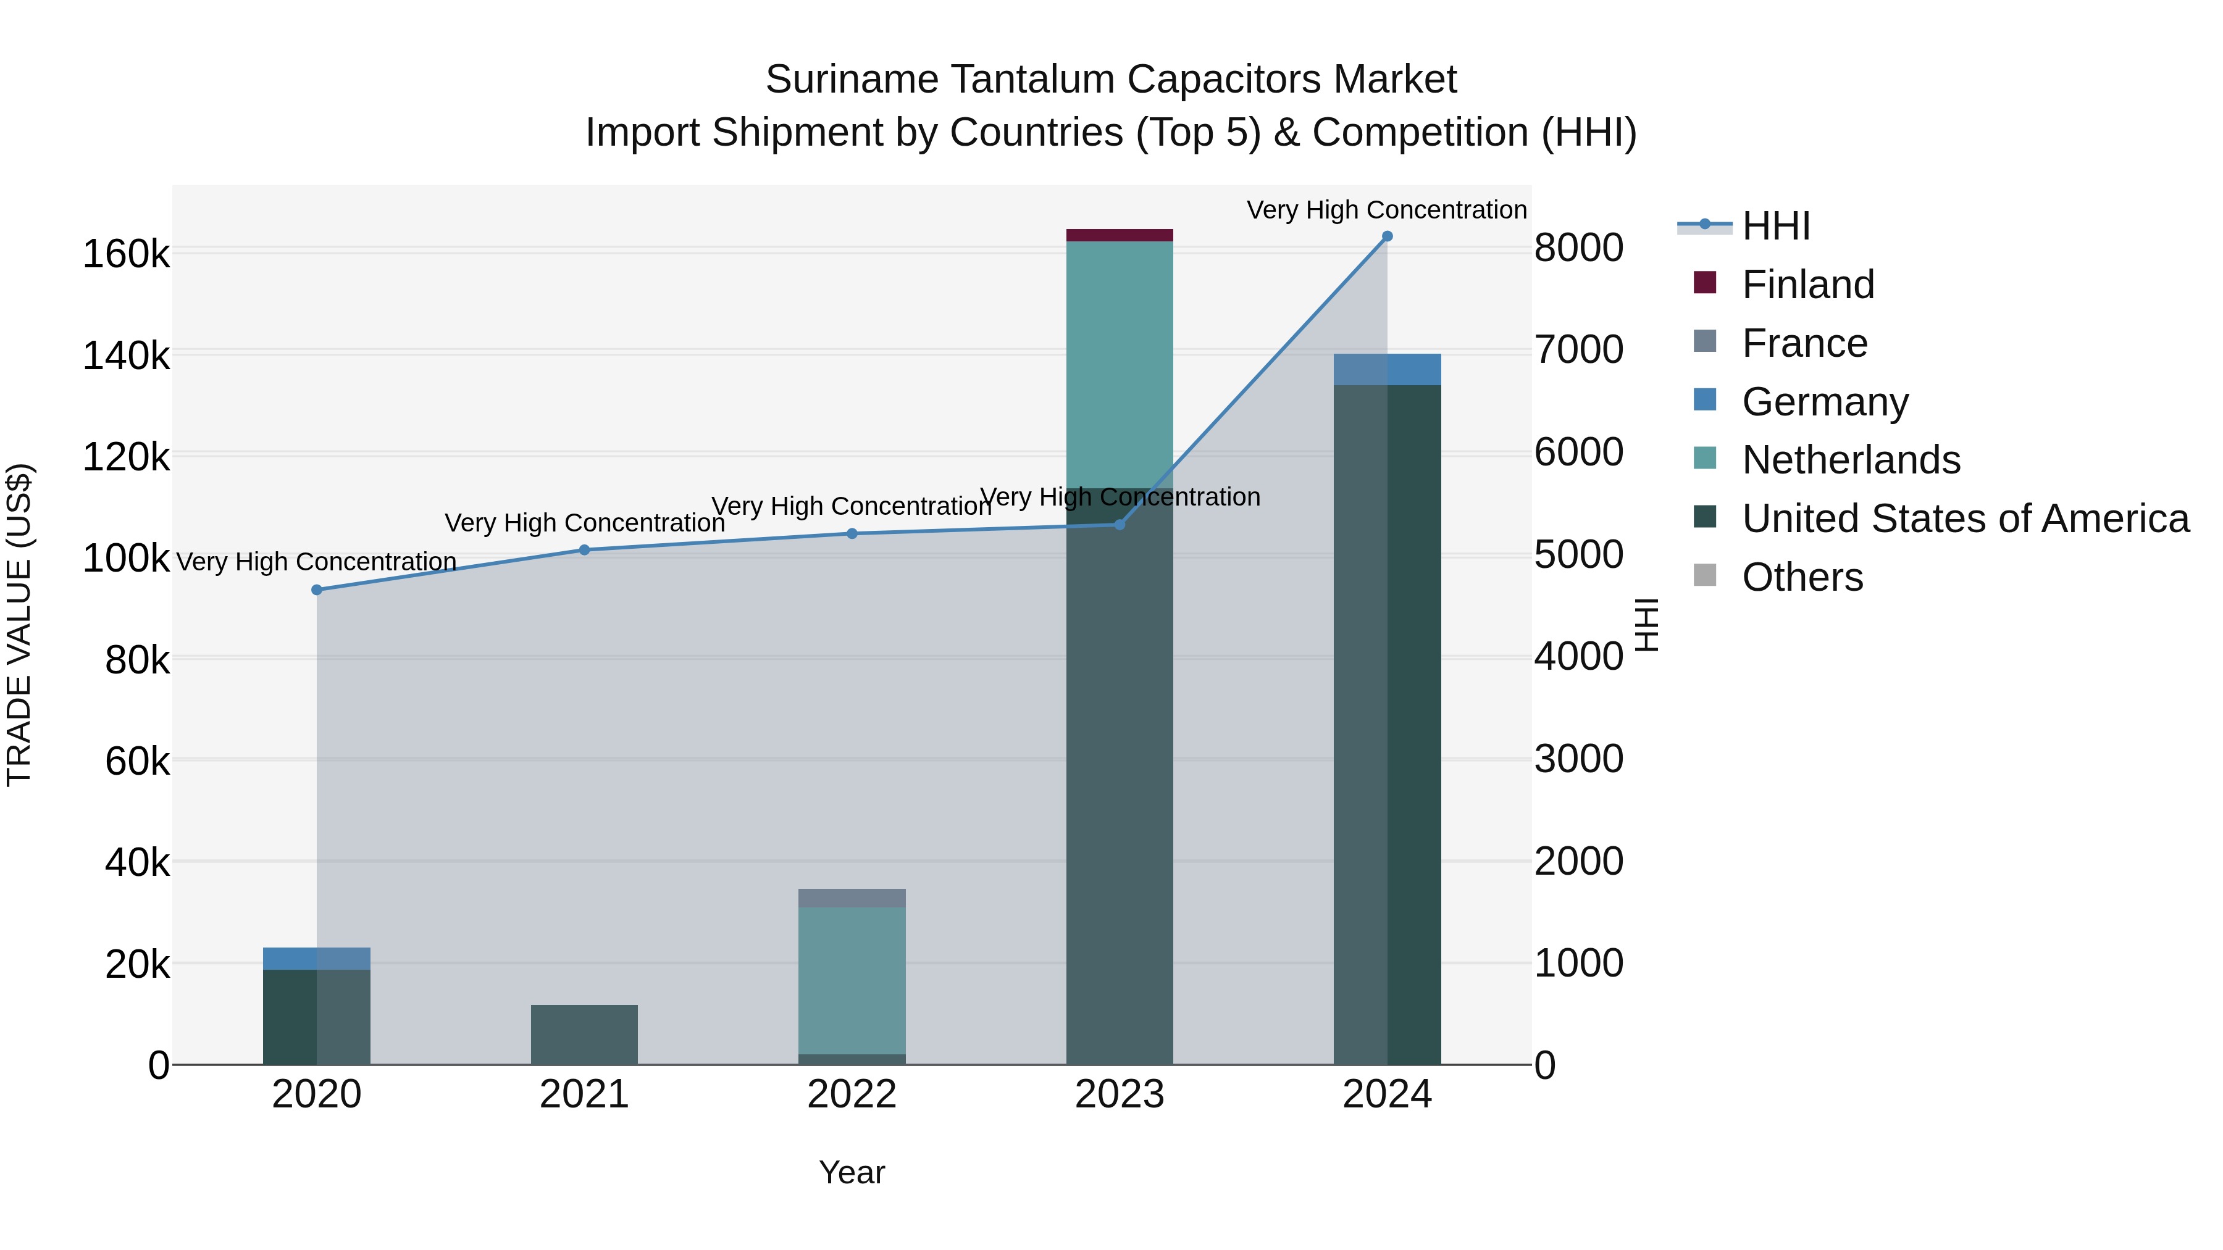The height and width of the screenshot is (1250, 2223).
Task: Toggle the Others legend label
Action: [x=1802, y=577]
